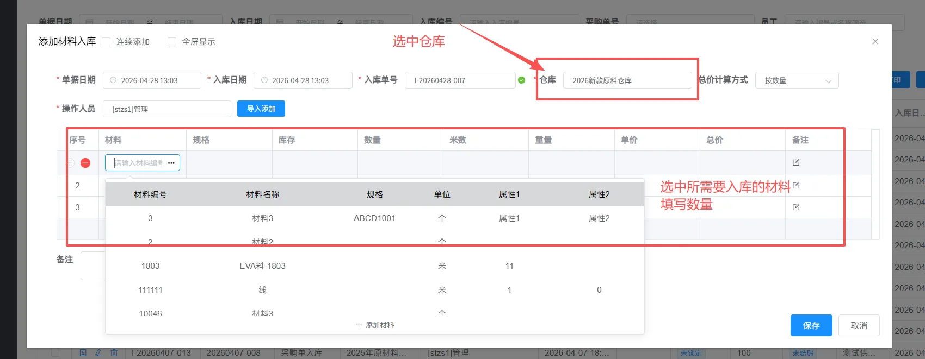Choose material 线 with code 111111
The height and width of the screenshot is (359, 925).
point(262,290)
